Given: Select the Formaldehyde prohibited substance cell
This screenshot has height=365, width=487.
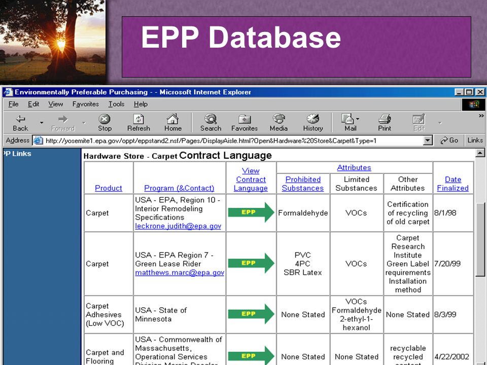Looking at the screenshot, I should coord(303,213).
